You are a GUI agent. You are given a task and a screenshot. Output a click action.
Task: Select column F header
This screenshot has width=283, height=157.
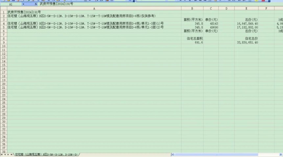266,8
